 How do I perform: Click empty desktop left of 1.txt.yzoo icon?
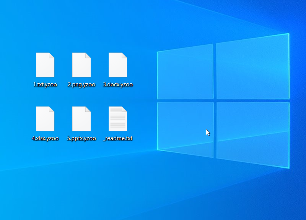(x=17, y=67)
